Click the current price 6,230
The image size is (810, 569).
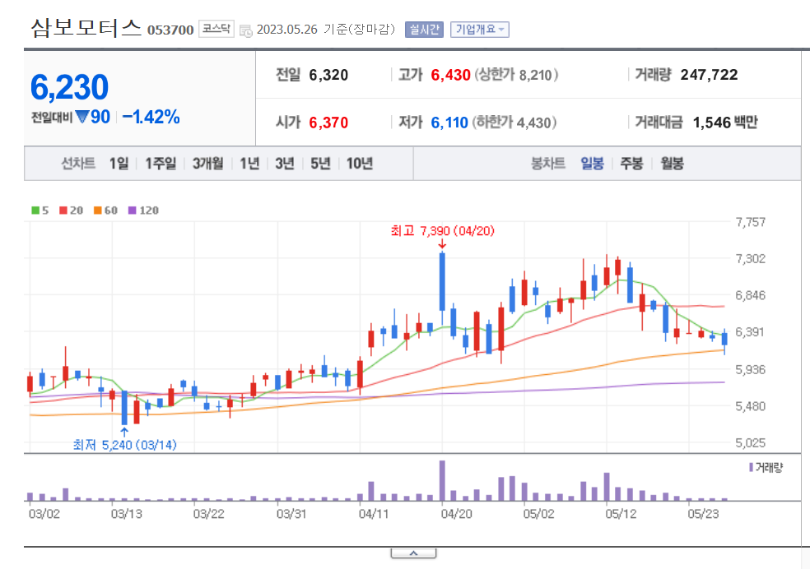(x=70, y=86)
